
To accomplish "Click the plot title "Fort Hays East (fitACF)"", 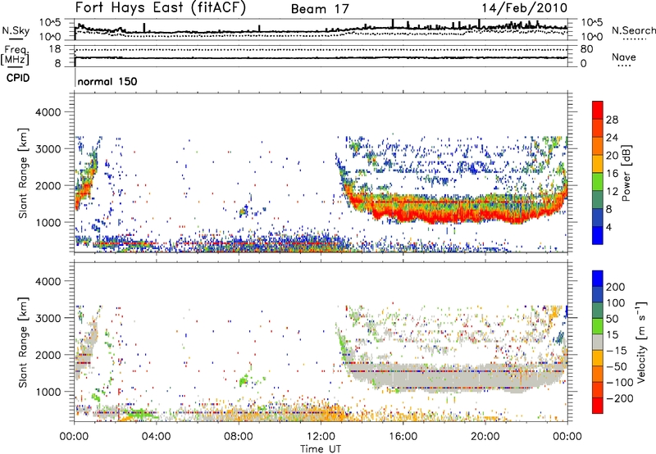I will [160, 7].
